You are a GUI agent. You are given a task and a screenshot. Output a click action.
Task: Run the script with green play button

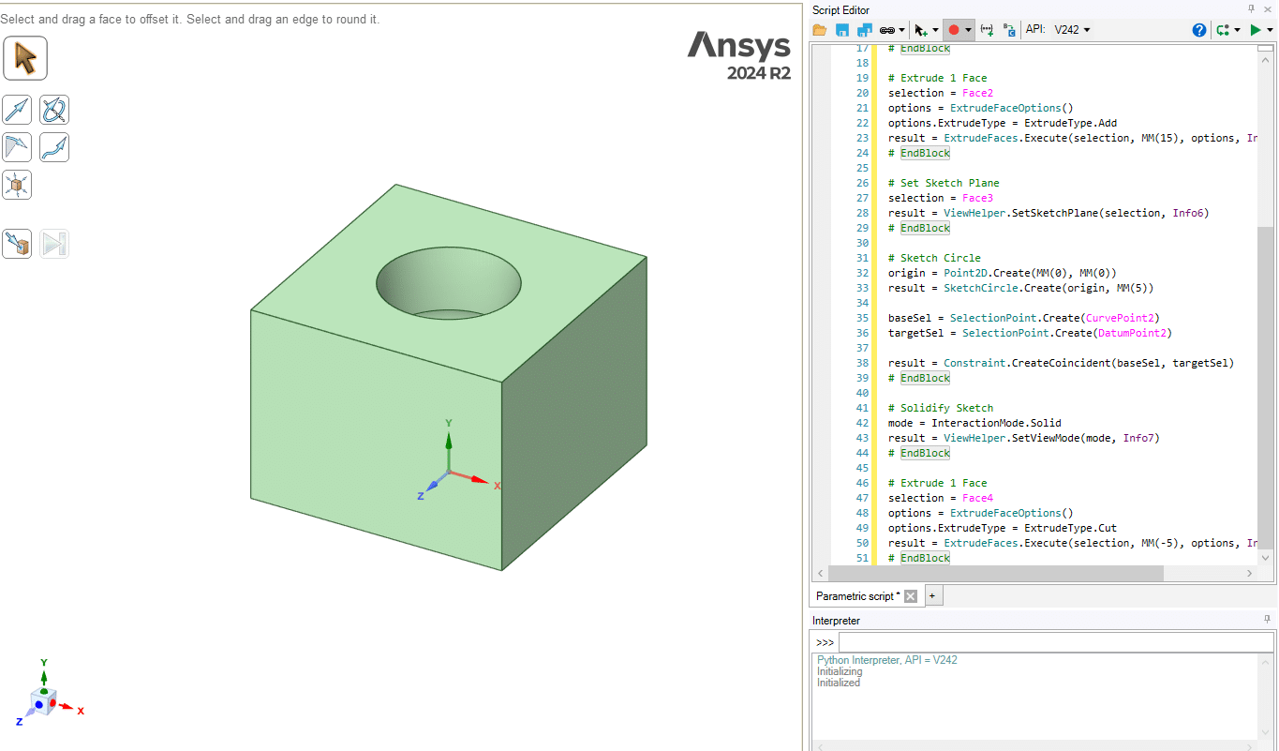[x=1257, y=30]
